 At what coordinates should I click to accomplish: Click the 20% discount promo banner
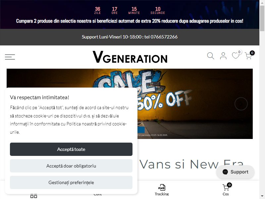click(x=130, y=21)
